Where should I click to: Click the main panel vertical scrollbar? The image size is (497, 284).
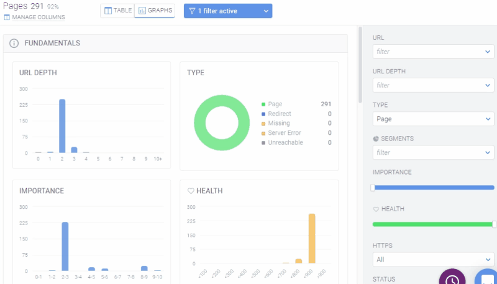pos(360,65)
